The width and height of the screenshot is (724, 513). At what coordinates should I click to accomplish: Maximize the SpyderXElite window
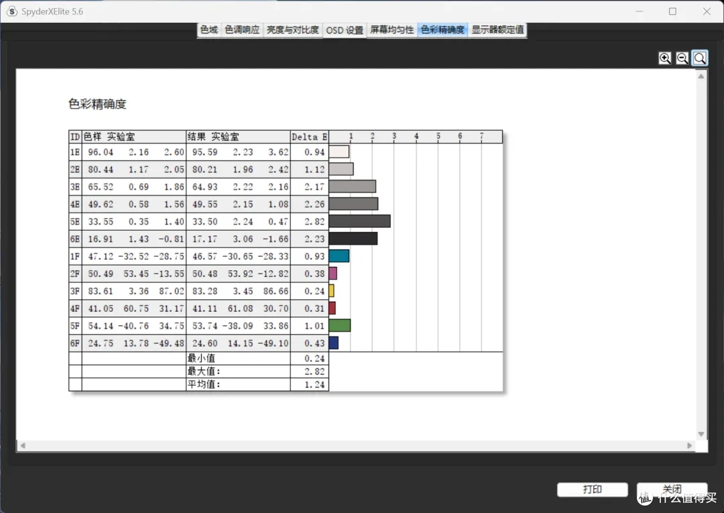click(x=673, y=11)
